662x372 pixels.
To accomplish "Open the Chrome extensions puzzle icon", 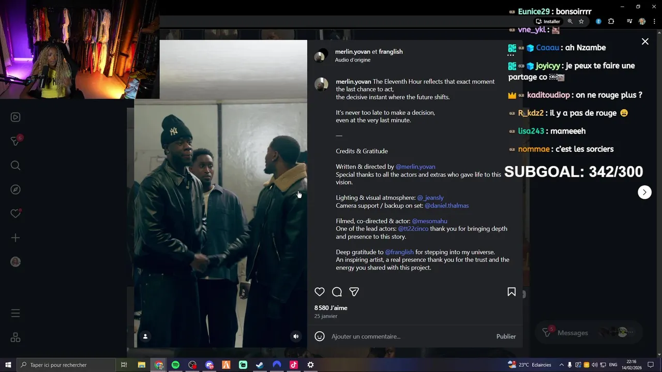I will click(611, 21).
